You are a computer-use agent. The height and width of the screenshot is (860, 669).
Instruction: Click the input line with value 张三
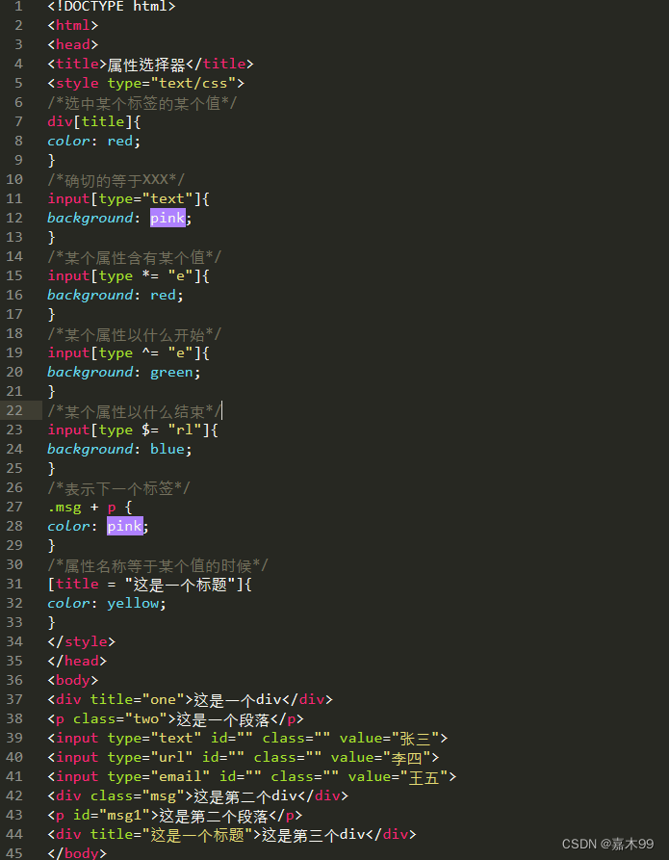tap(247, 739)
